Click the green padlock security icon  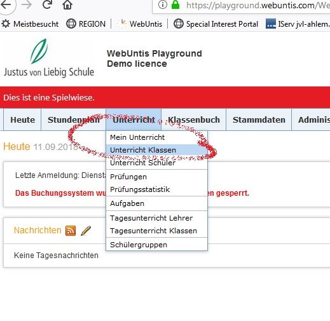pos(175,4)
